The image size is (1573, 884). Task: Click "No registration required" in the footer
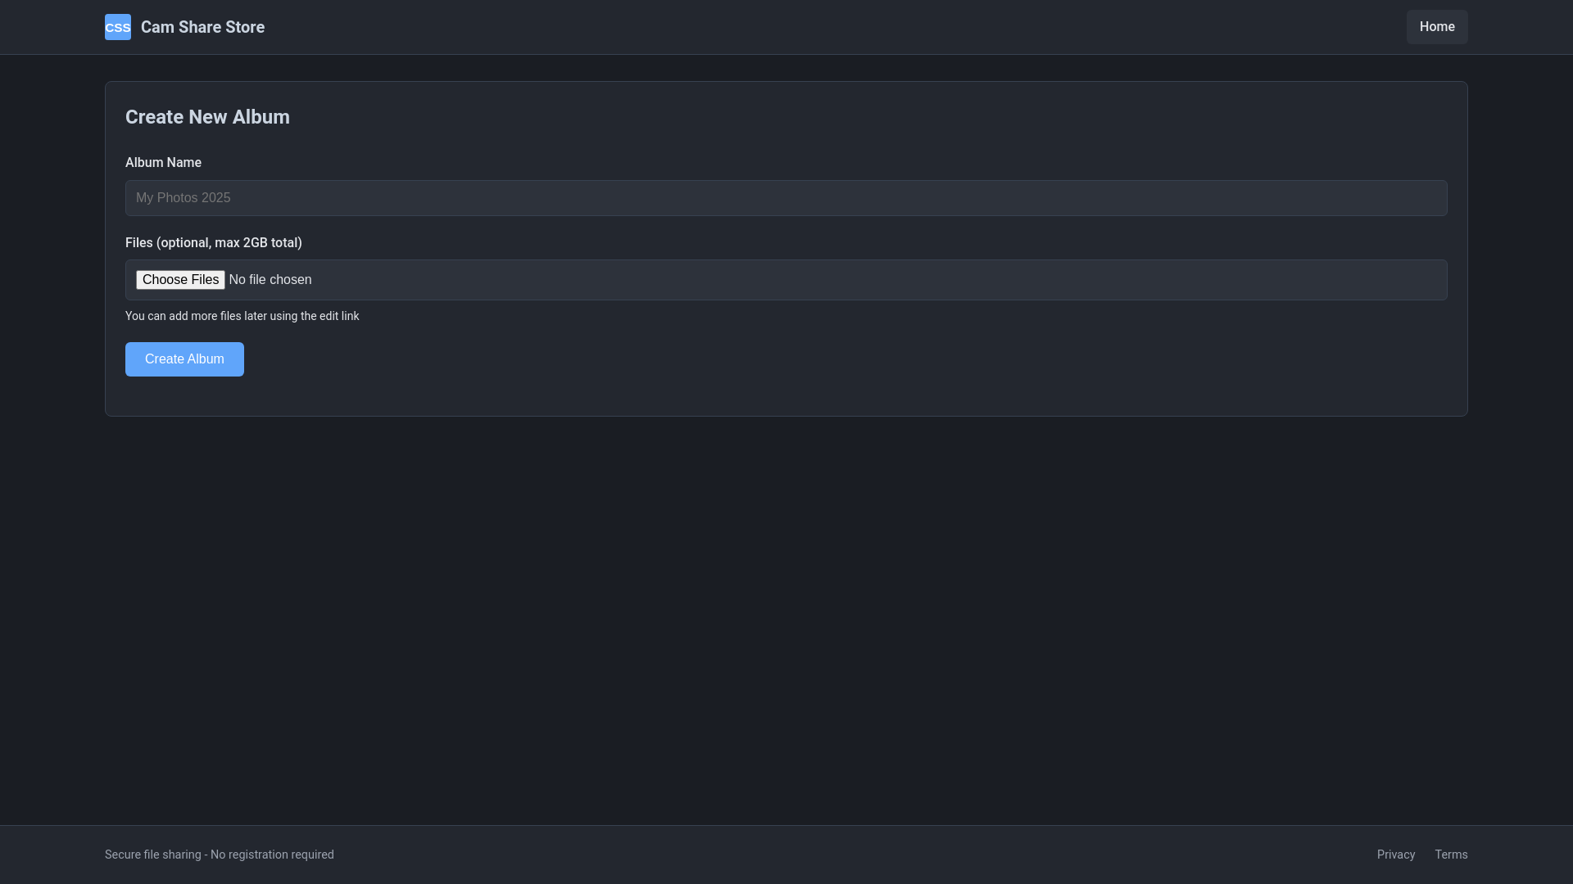tap(272, 855)
